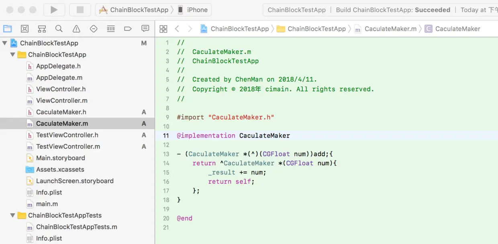Viewport: 498px width, 244px height.
Task: Choose the ChainBlockTestApp scheme in toolbar
Action: click(x=135, y=10)
